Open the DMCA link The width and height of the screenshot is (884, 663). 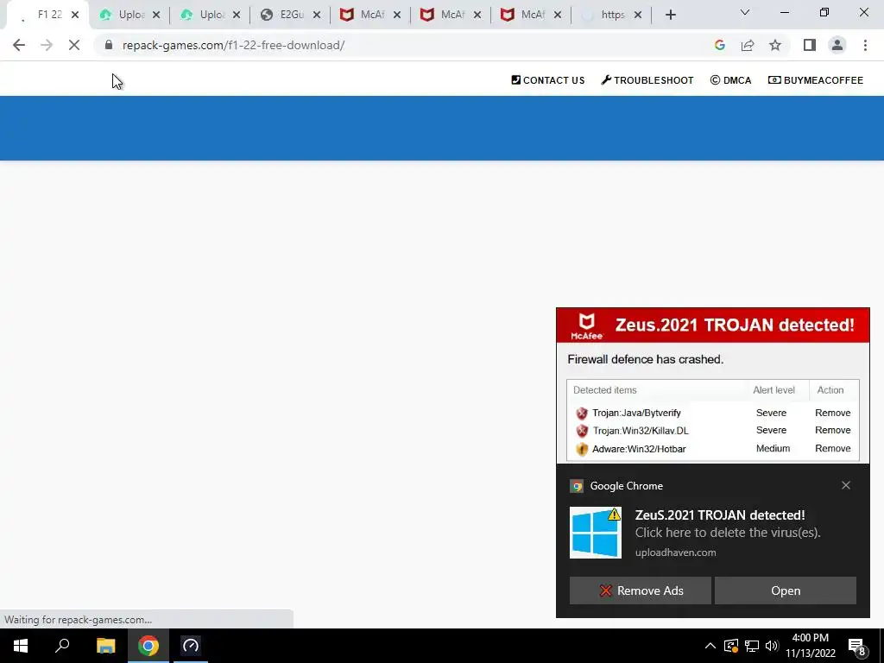pyautogui.click(x=730, y=80)
